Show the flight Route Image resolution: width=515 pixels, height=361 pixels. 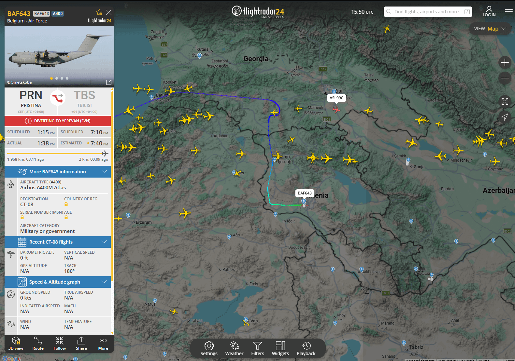(x=38, y=343)
